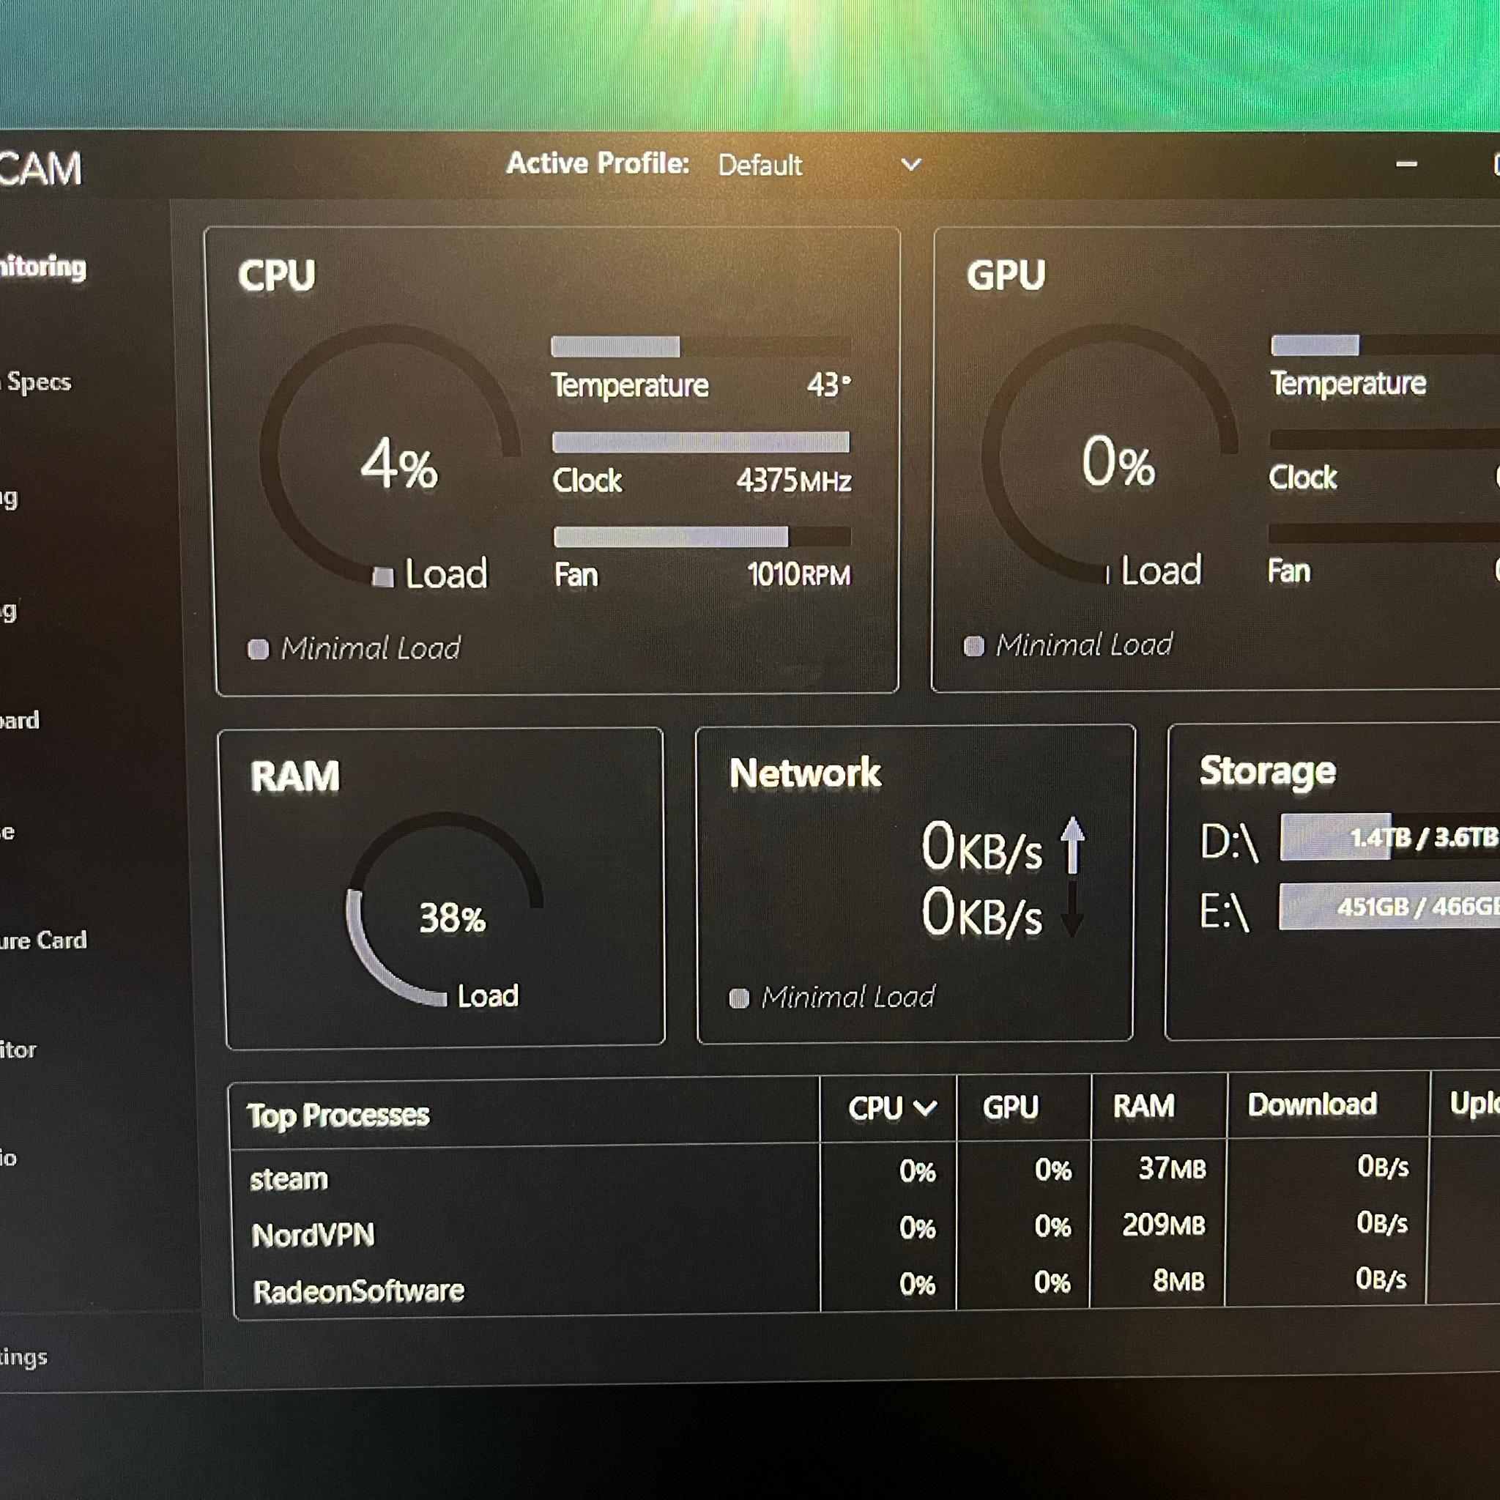Click the GPU 0% load gauge
The height and width of the screenshot is (1500, 1500).
[1110, 456]
